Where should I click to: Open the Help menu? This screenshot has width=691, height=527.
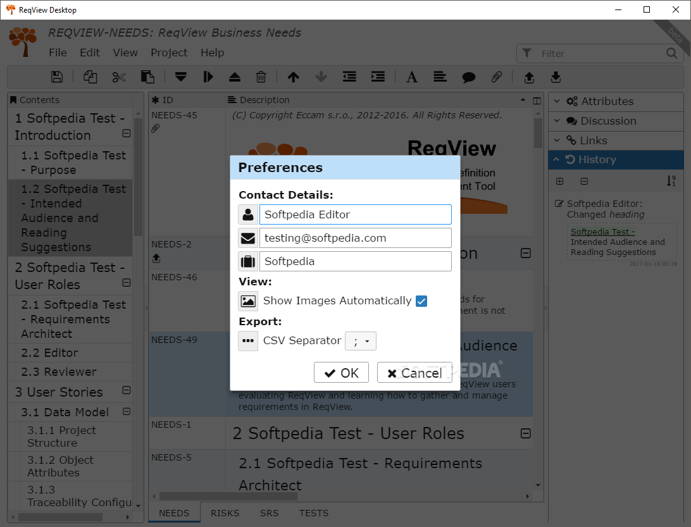(x=213, y=53)
